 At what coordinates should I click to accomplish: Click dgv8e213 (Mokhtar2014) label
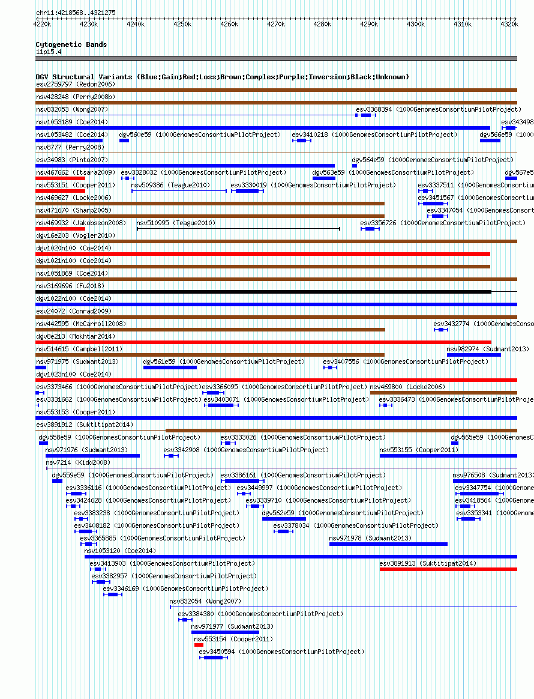click(x=75, y=336)
